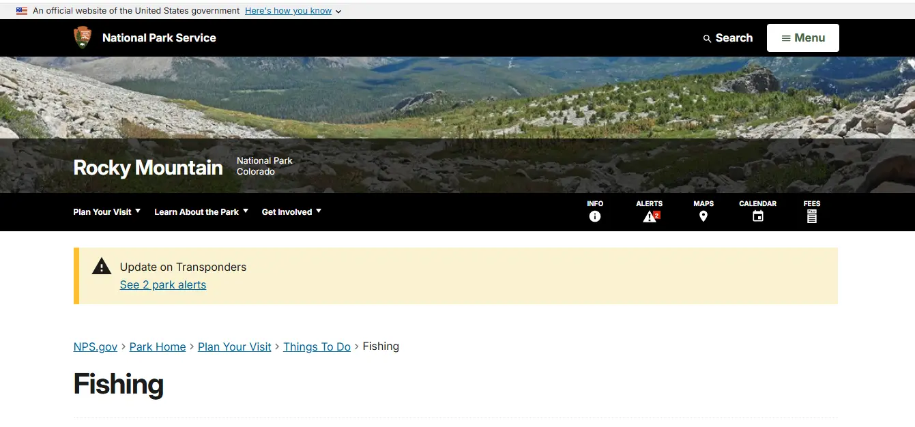This screenshot has width=915, height=427.
Task: Click See 2 park alerts link
Action: coord(163,285)
